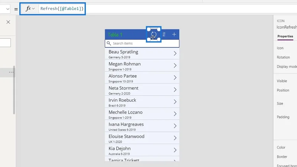The height and width of the screenshot is (167, 297).
Task: Click the Icon property label
Action: pos(280,48)
